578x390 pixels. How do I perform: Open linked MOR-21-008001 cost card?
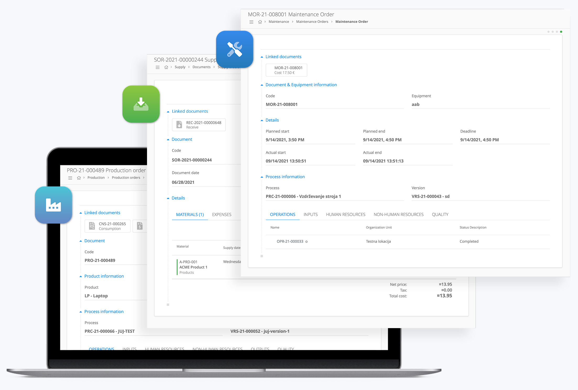(x=286, y=70)
